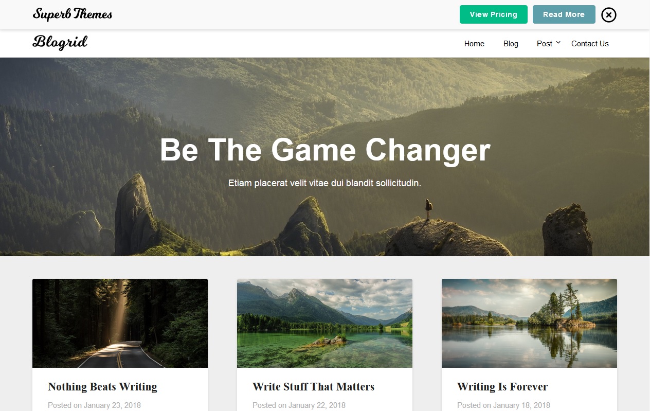Go to the Contact Us page

pyautogui.click(x=590, y=44)
